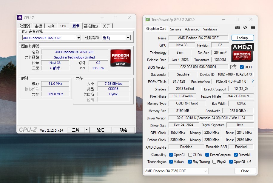Click the 工具 button in CPU-Z
This screenshot has width=273, height=183.
click(76, 130)
